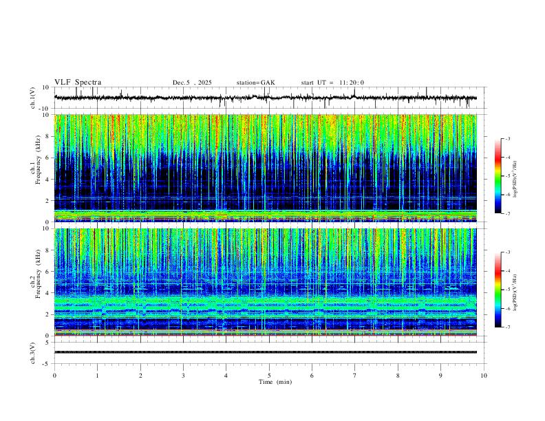This screenshot has height=421, width=545.
Task: Click the "0" tick on the Time axis
Action: pos(54,376)
